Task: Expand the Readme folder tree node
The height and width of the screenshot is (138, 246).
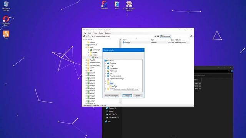Action: tap(86, 60)
